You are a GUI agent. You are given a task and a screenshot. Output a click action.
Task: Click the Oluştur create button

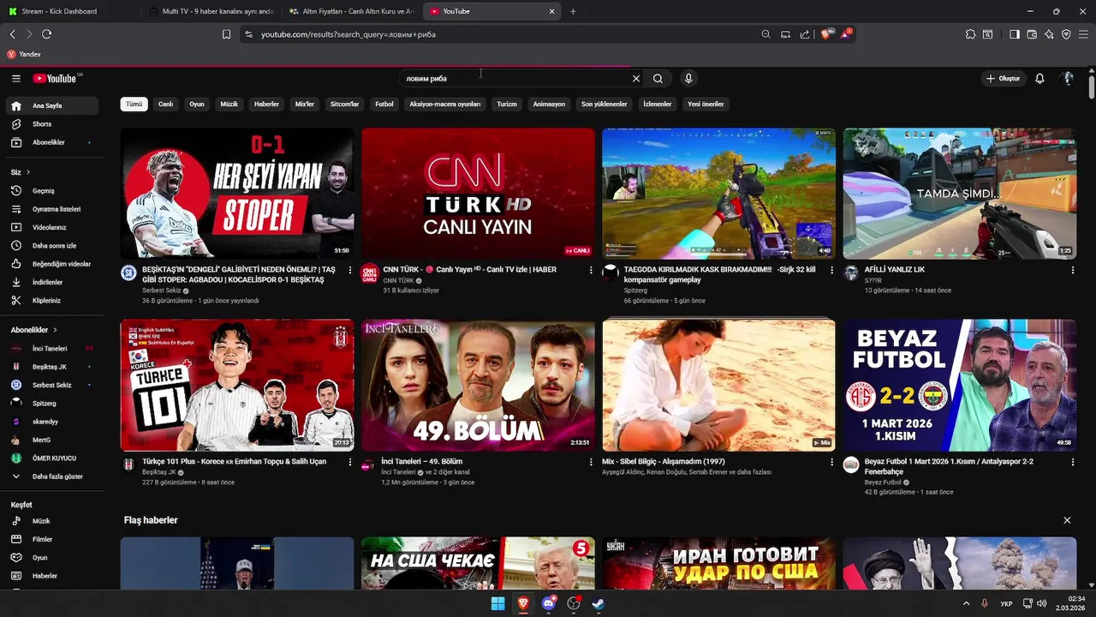click(1003, 78)
